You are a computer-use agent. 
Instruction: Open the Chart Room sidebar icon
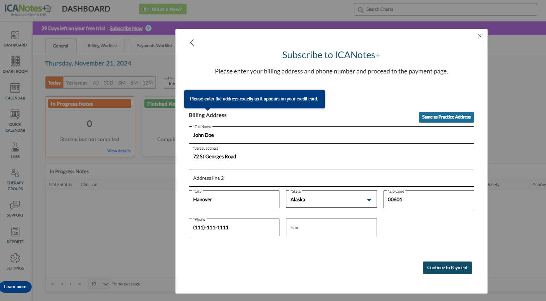pos(15,62)
